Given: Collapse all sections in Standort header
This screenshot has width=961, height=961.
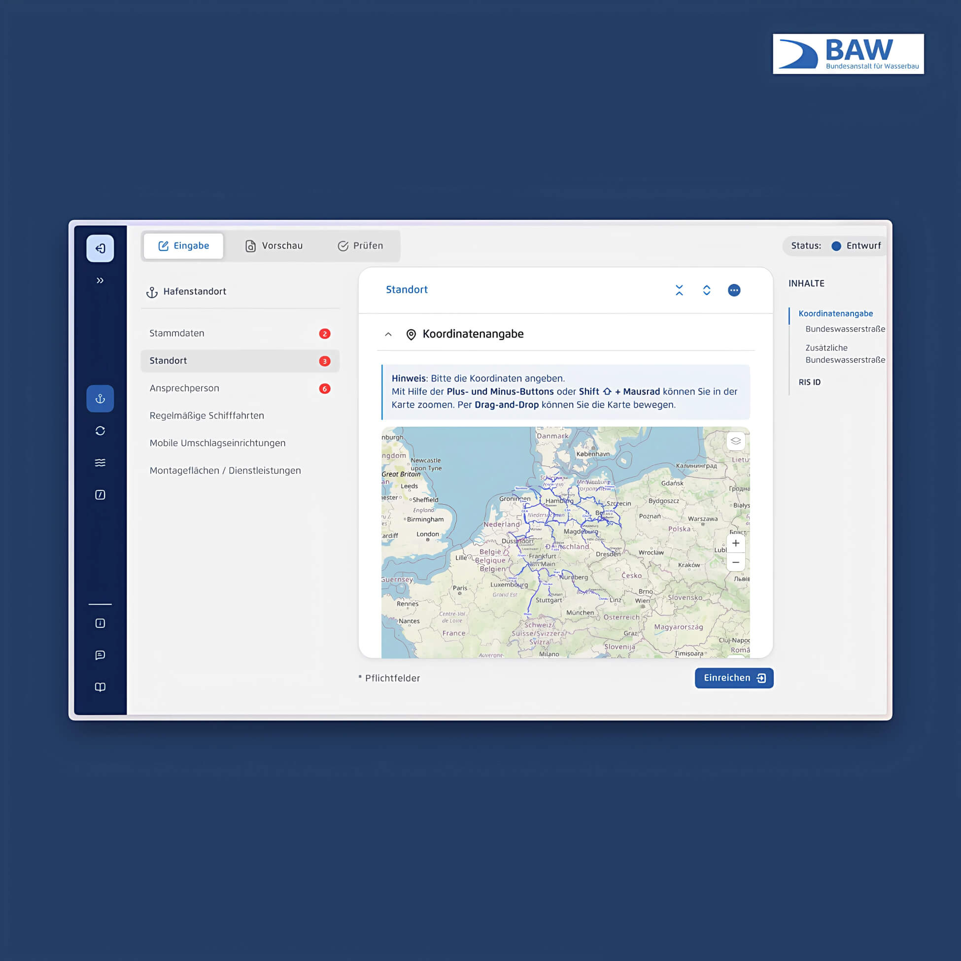Looking at the screenshot, I should pos(679,290).
